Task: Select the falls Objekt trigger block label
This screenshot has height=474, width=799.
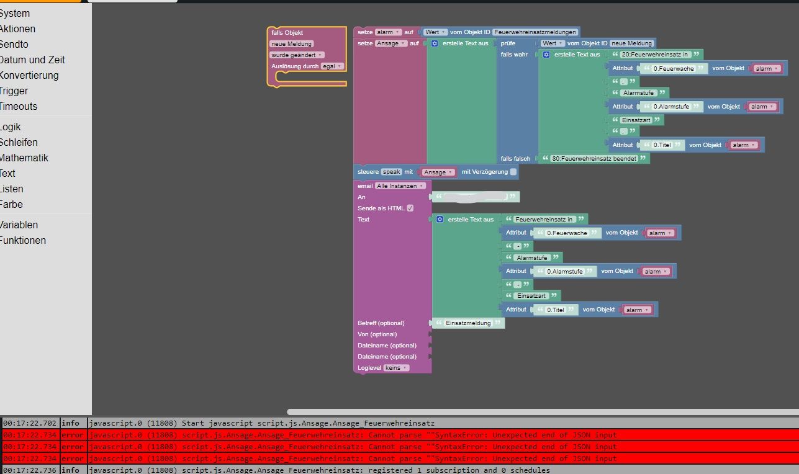Action: [287, 33]
